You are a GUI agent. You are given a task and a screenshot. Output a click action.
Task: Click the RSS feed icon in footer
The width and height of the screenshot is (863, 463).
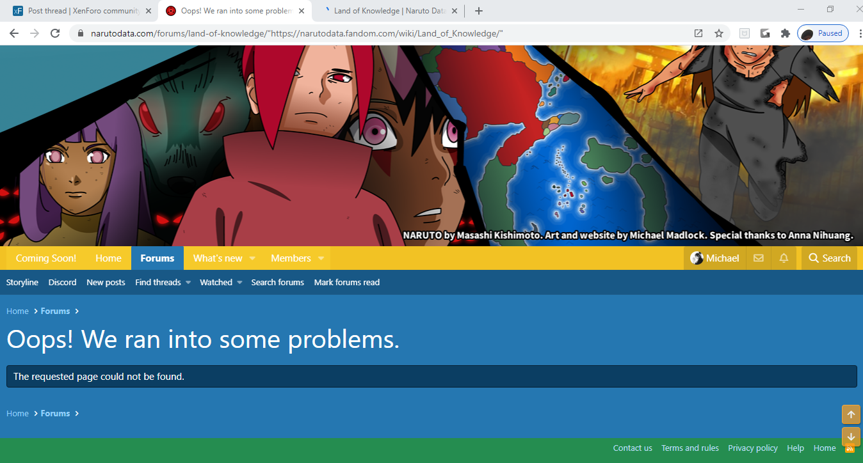click(x=851, y=449)
